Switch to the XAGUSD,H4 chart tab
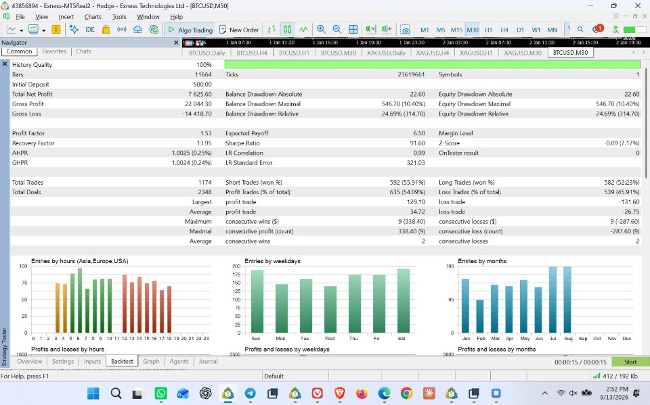 433,53
